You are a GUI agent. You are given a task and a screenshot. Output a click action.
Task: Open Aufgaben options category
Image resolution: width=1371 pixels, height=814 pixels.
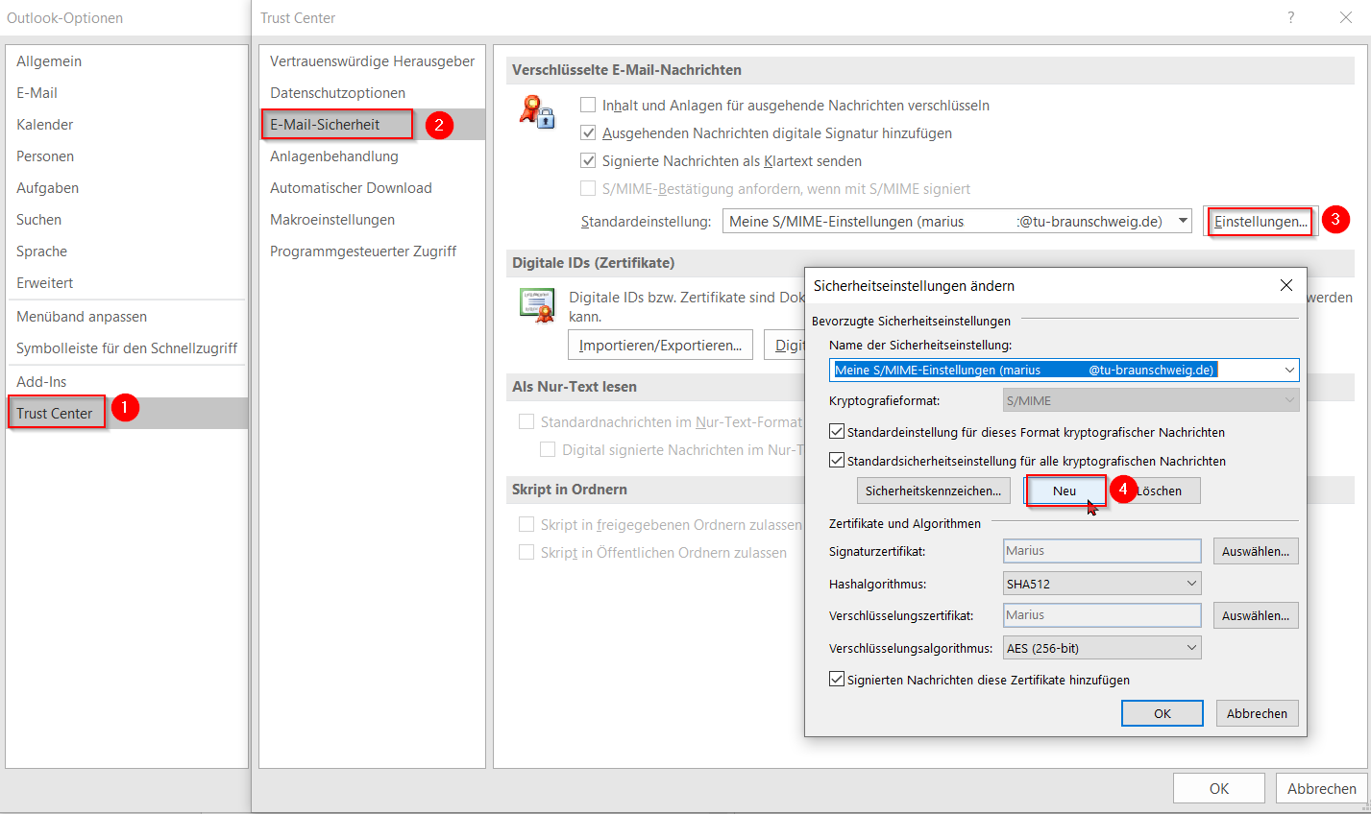point(127,188)
